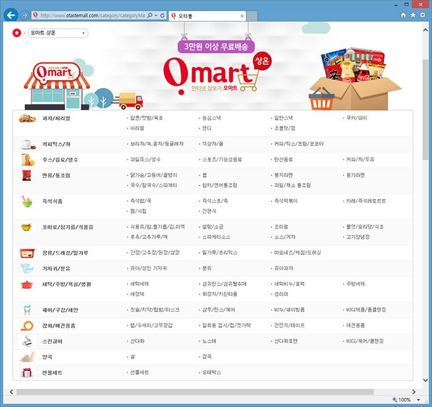The height and width of the screenshot is (407, 432).
Task: Click the juice bottles icon for 주스/음료/생수
Action: tap(27, 160)
